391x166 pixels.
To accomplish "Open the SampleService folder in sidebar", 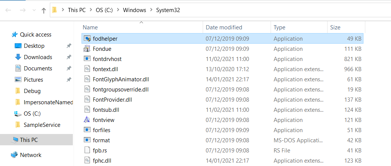I will coord(42,125).
